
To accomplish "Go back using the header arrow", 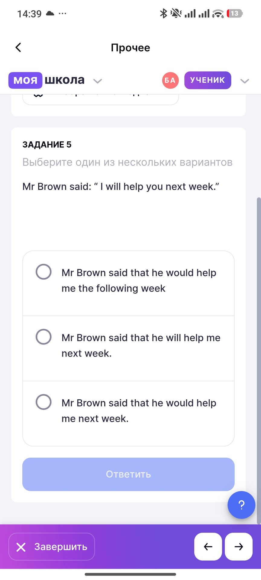I will coord(18,47).
